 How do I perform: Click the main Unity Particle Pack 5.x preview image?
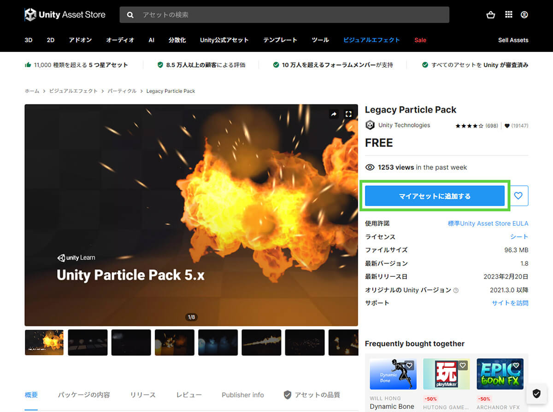[x=191, y=215]
